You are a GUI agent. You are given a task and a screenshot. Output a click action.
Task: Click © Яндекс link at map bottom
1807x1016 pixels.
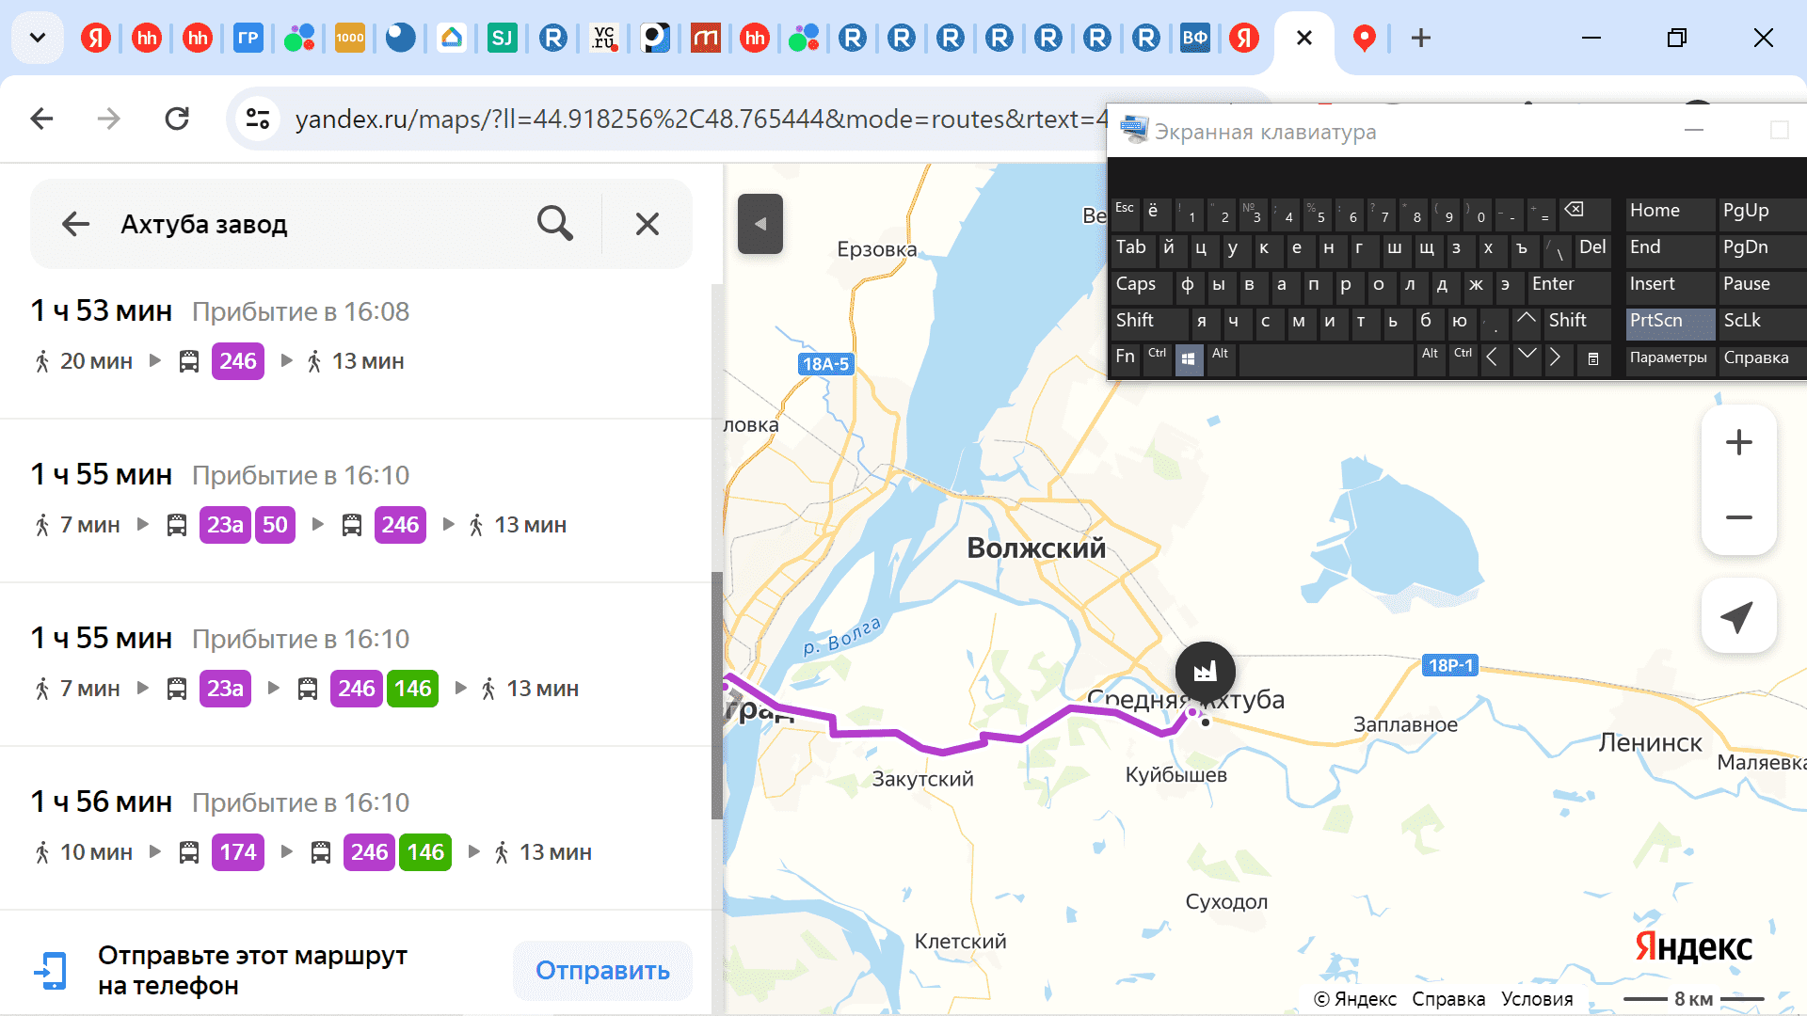[1355, 998]
